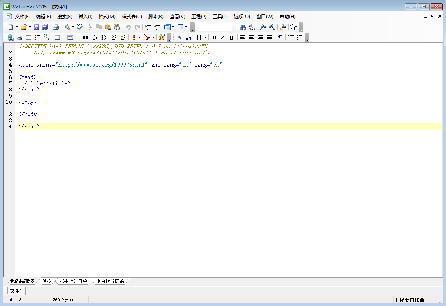Screen dimensions: 446x306
Task: Click the Print icon in toolbar
Action: tap(56, 27)
